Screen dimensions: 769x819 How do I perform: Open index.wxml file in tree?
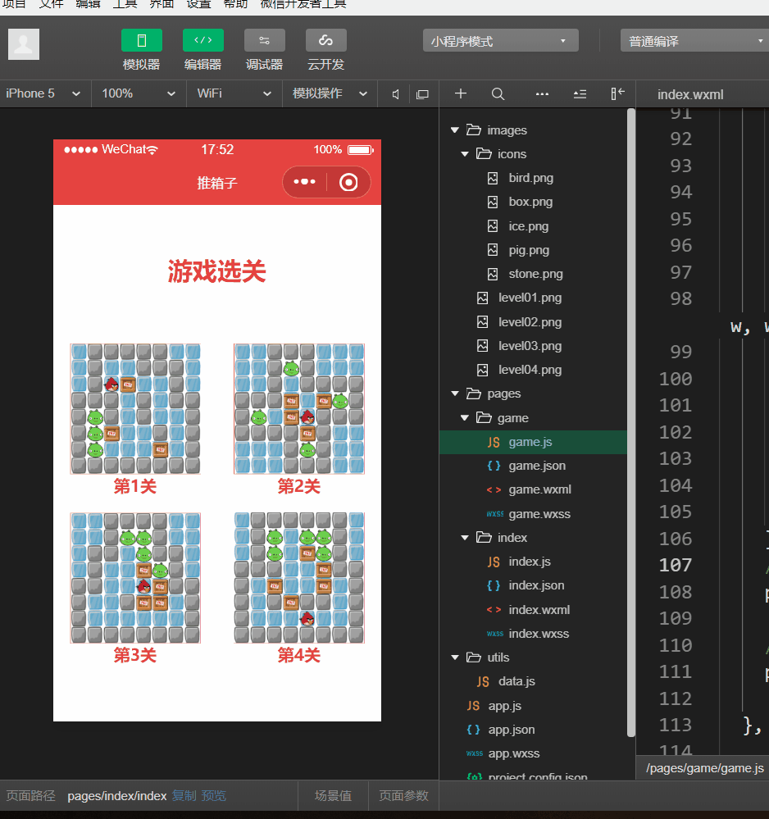(539, 610)
